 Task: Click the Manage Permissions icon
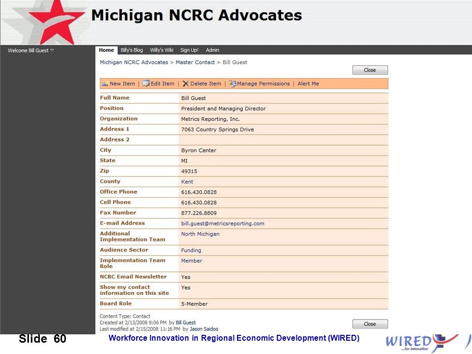[x=233, y=84]
